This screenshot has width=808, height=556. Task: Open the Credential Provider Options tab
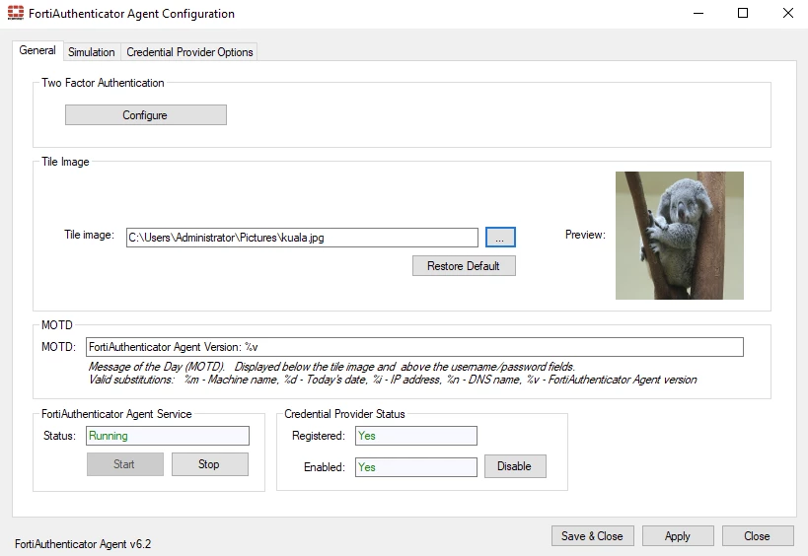pos(189,52)
